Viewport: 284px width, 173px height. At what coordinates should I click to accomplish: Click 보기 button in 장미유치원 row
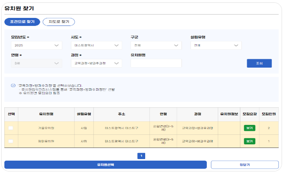click(249, 141)
